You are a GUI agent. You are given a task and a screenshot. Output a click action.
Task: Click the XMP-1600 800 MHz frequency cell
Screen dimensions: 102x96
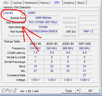(x=84, y=48)
